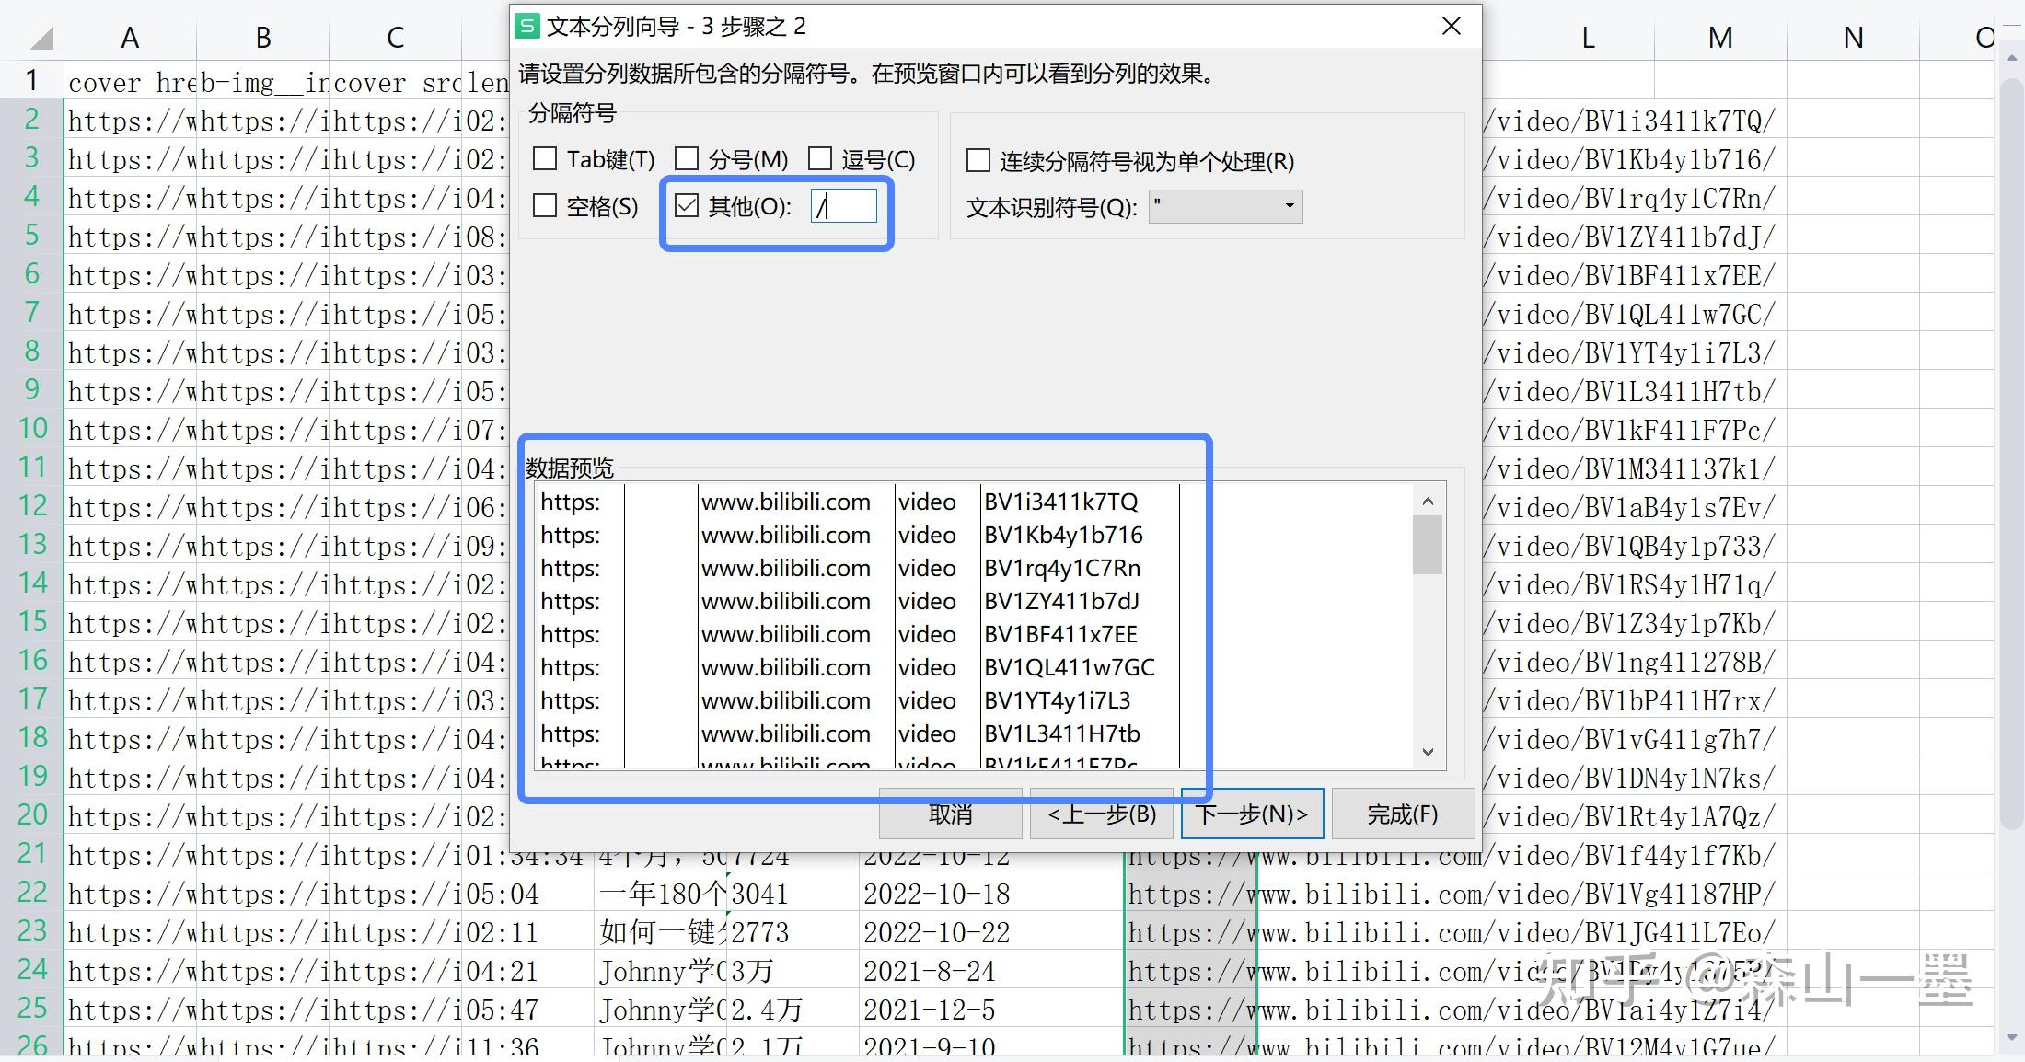
Task: Select column N header
Action: point(1853,38)
